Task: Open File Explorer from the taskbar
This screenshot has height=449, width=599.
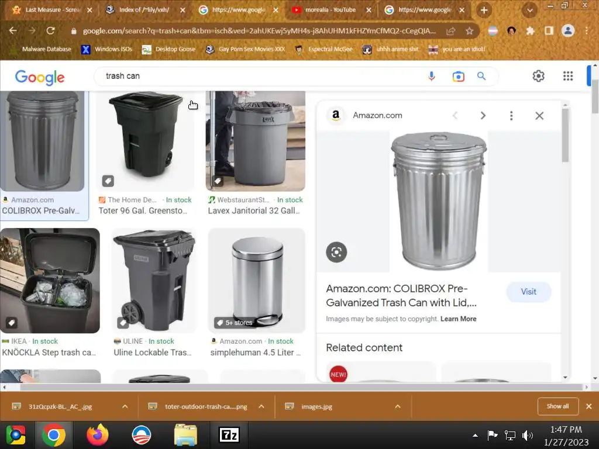Action: click(x=185, y=435)
